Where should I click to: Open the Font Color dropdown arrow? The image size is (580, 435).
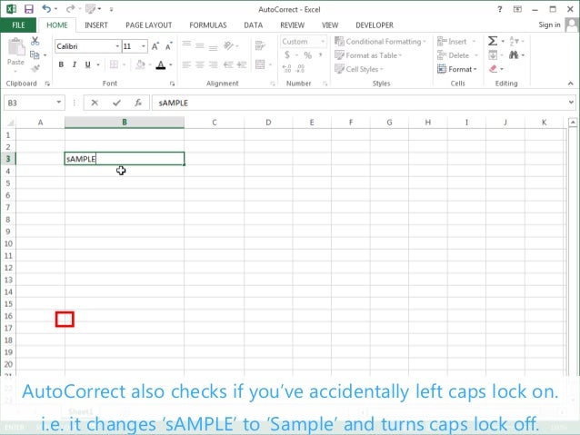pyautogui.click(x=171, y=65)
